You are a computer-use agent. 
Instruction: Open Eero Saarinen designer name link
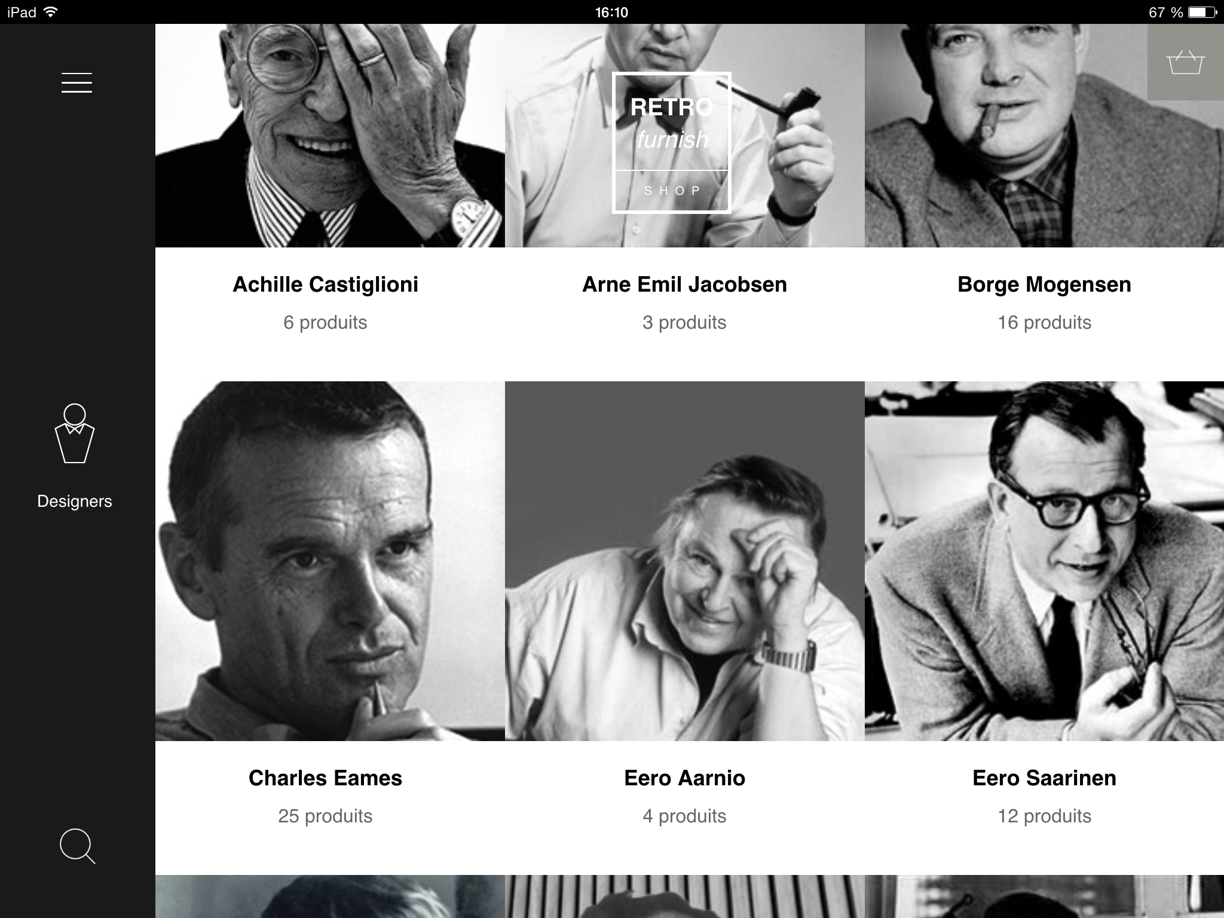coord(1044,778)
